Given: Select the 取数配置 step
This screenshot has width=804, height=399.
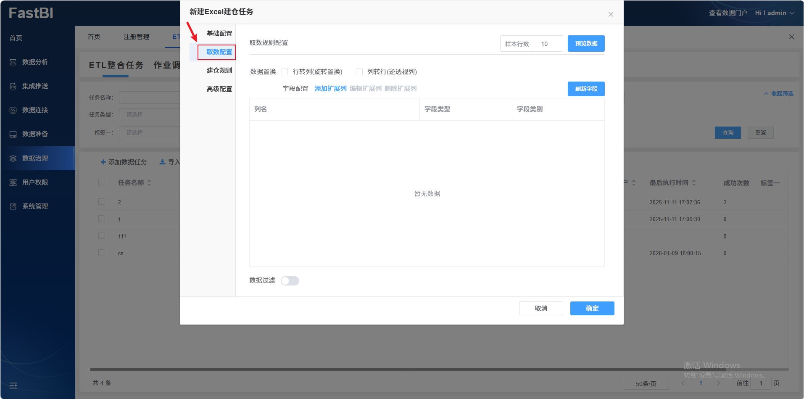Looking at the screenshot, I should tap(219, 52).
